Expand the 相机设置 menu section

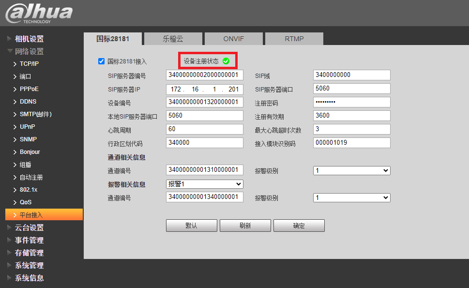click(x=29, y=39)
